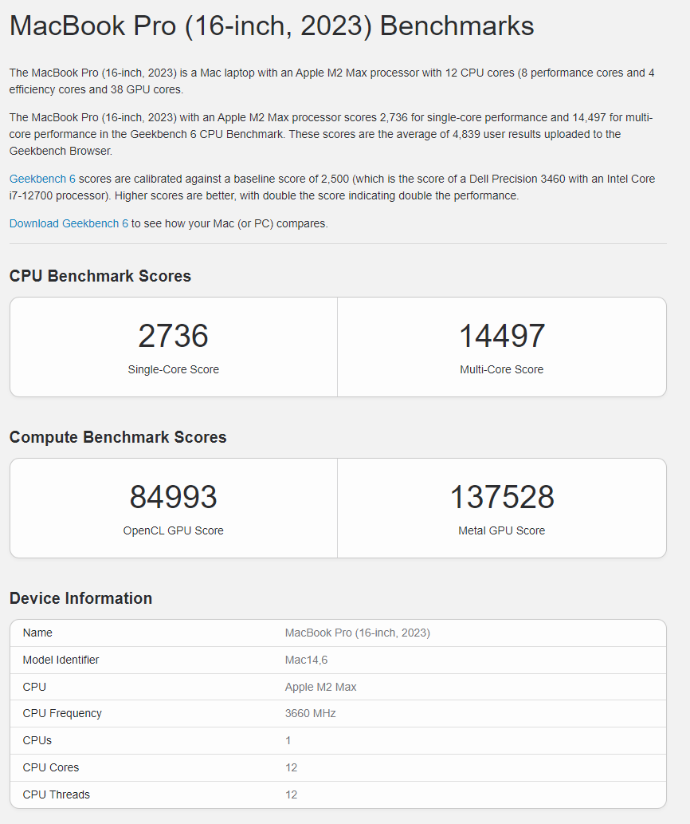The image size is (690, 824).
Task: Click the CPU Threads row label
Action: [56, 794]
